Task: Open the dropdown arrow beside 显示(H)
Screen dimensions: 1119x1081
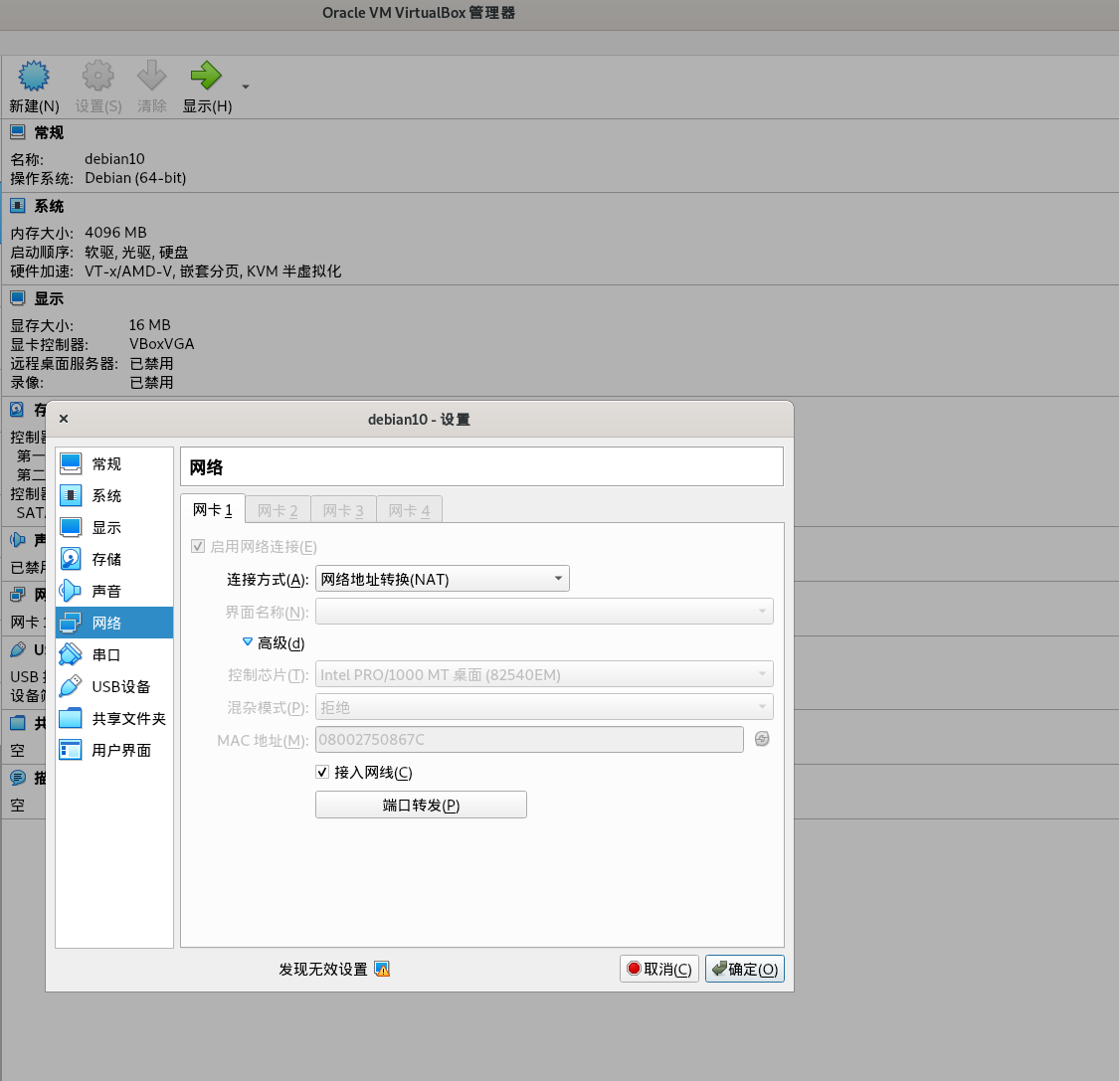Action: click(246, 88)
